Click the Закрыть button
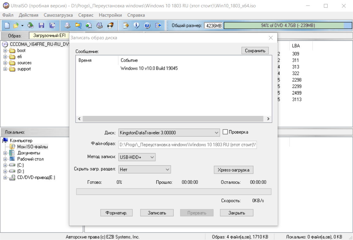 coord(236,213)
